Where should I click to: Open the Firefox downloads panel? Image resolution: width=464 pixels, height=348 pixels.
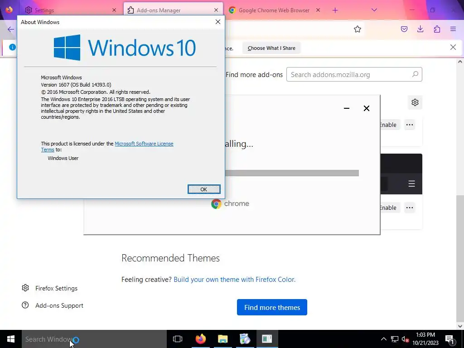pyautogui.click(x=420, y=29)
